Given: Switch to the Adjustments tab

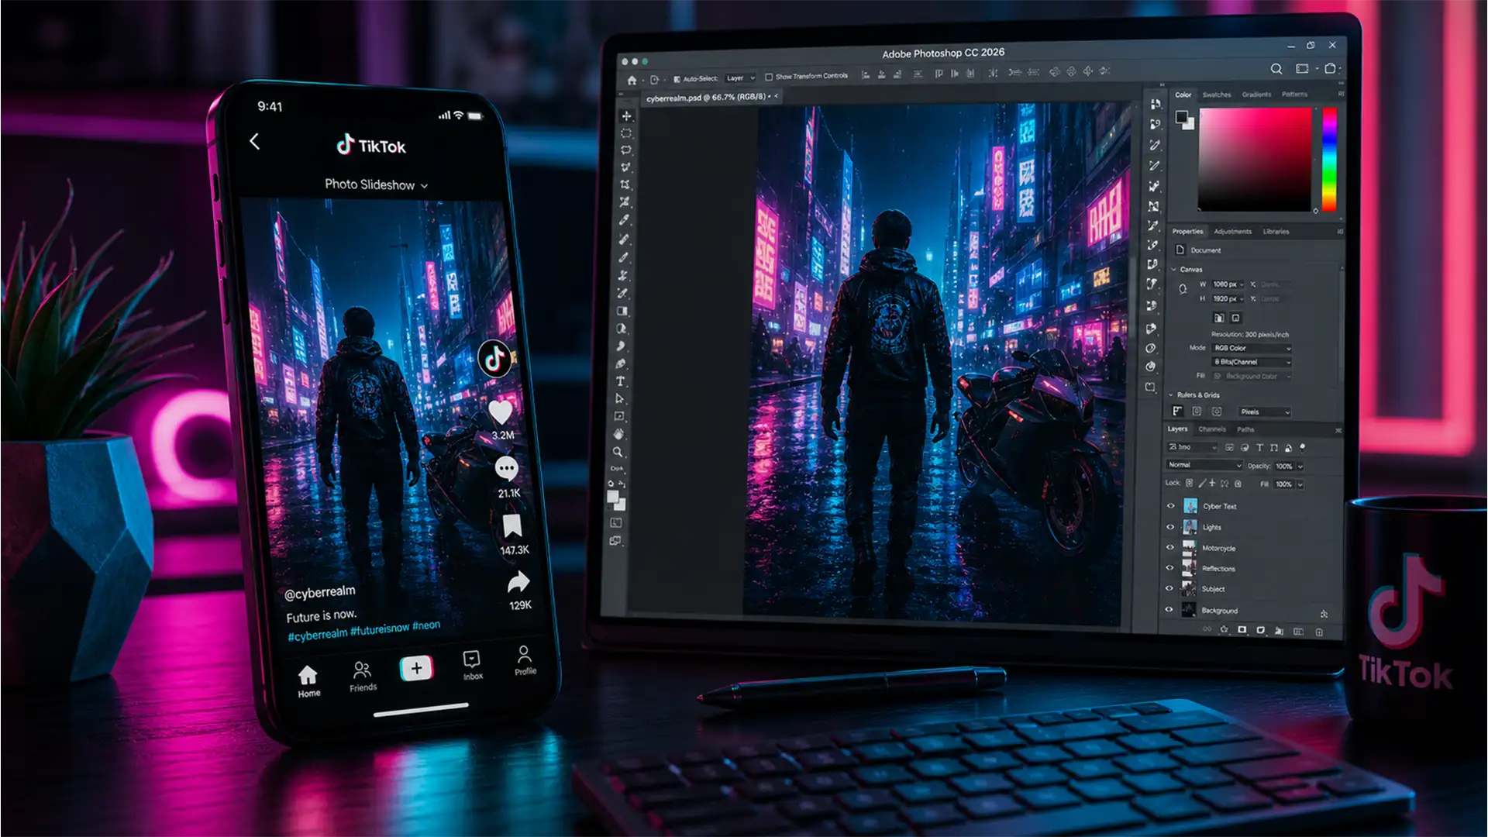Looking at the screenshot, I should (1232, 232).
